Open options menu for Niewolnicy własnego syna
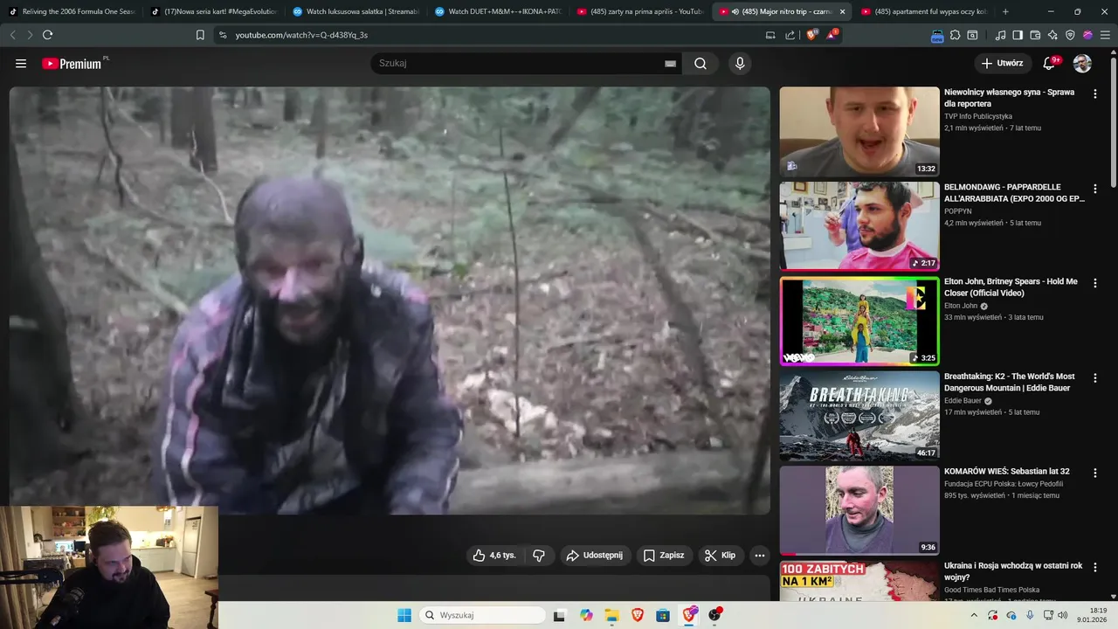 (1095, 93)
